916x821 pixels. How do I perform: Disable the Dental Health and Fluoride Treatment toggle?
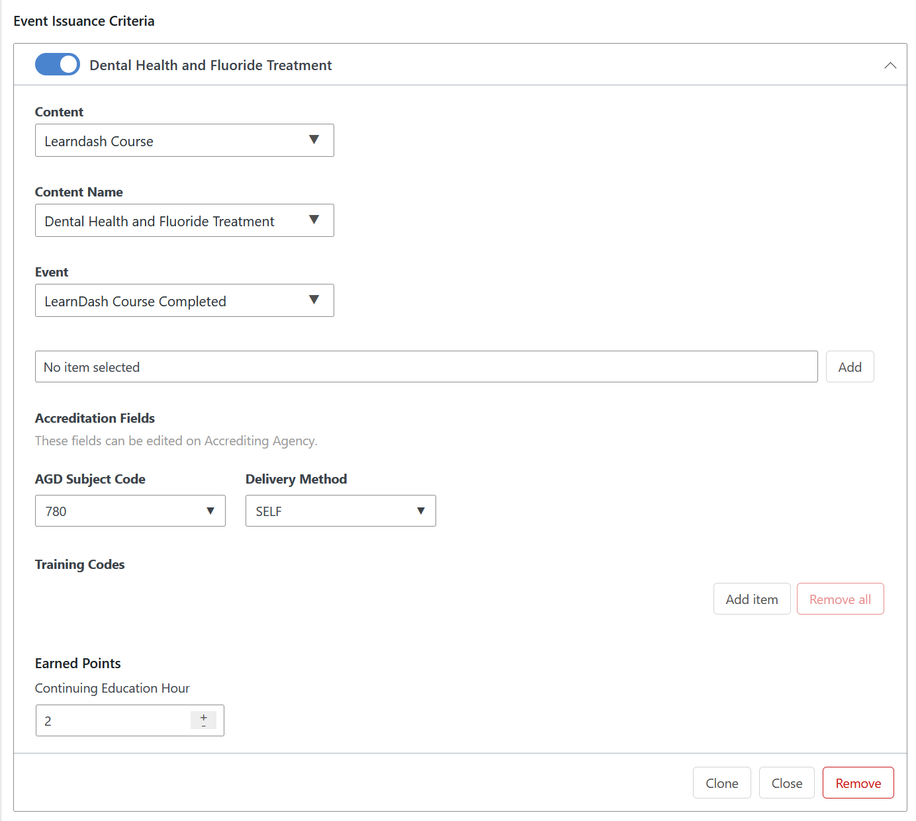click(58, 65)
